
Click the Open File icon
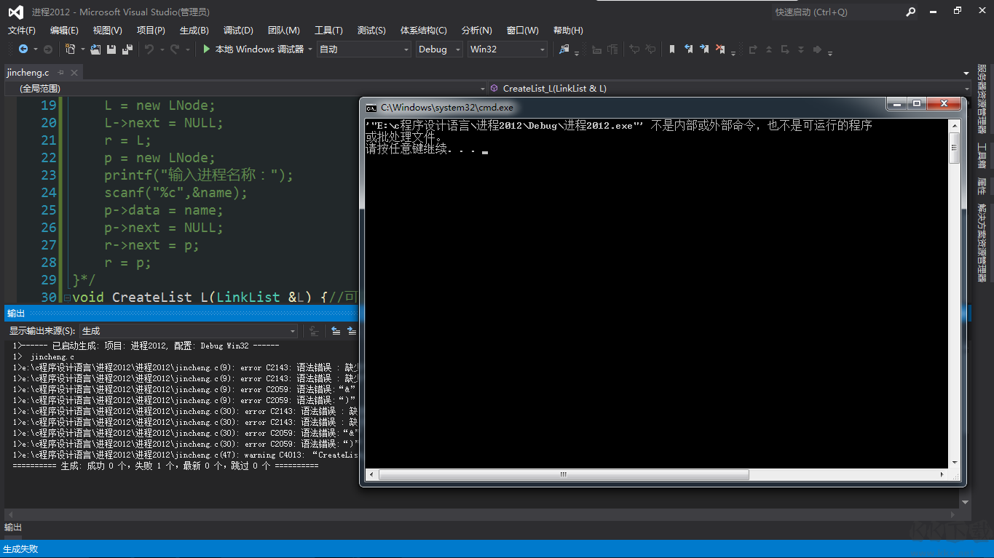95,49
